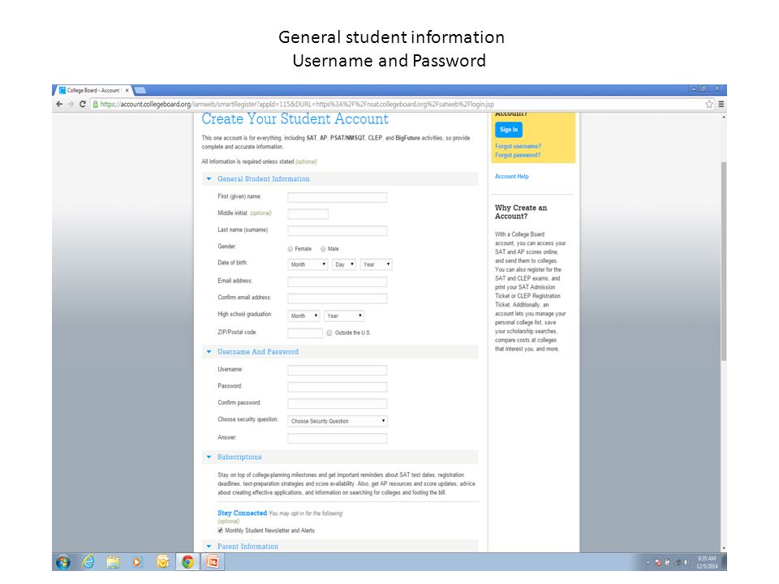Launch Internet Explorer from the taskbar
779x584 pixels.
point(88,562)
